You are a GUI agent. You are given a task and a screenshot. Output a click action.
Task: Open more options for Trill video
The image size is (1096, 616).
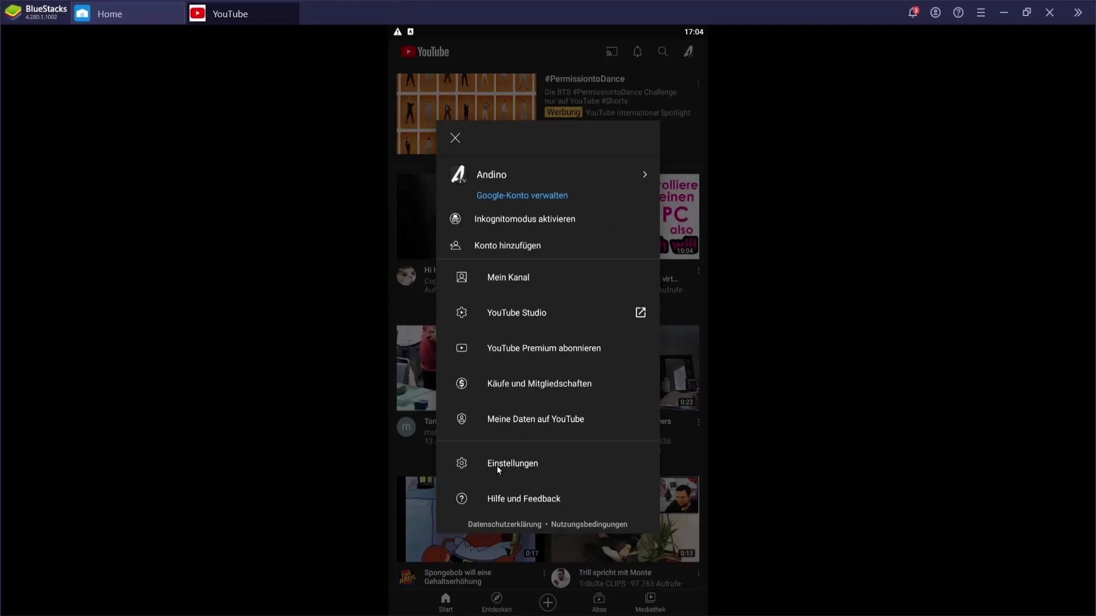(698, 573)
